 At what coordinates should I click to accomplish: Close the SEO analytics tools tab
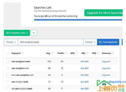(27, 33)
